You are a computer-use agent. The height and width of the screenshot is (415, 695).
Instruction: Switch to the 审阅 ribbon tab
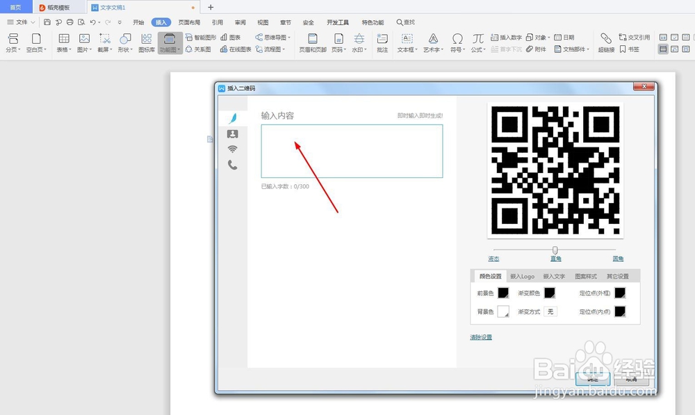click(x=240, y=22)
